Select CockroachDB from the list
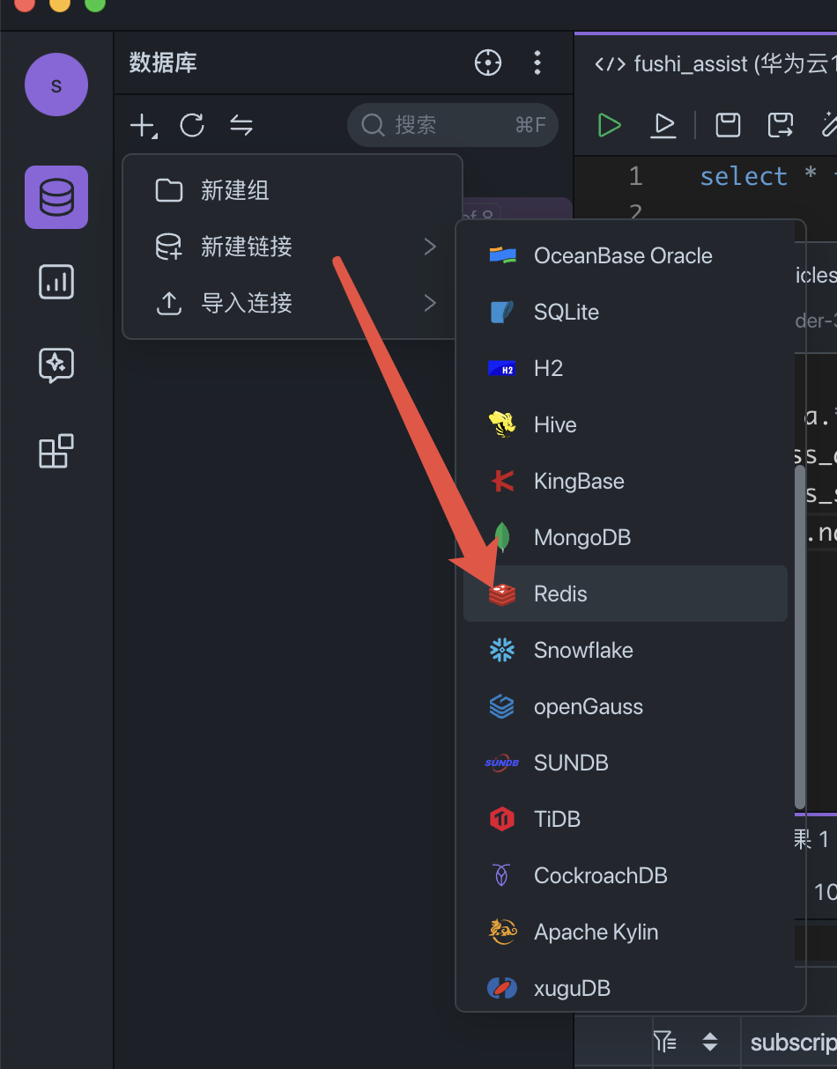Screen dimensions: 837x1069 click(x=626, y=875)
